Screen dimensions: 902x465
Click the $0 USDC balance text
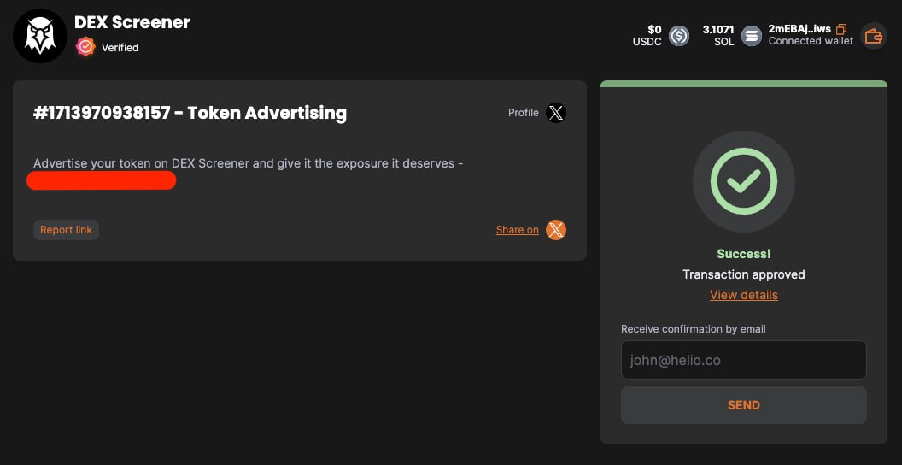[647, 35]
